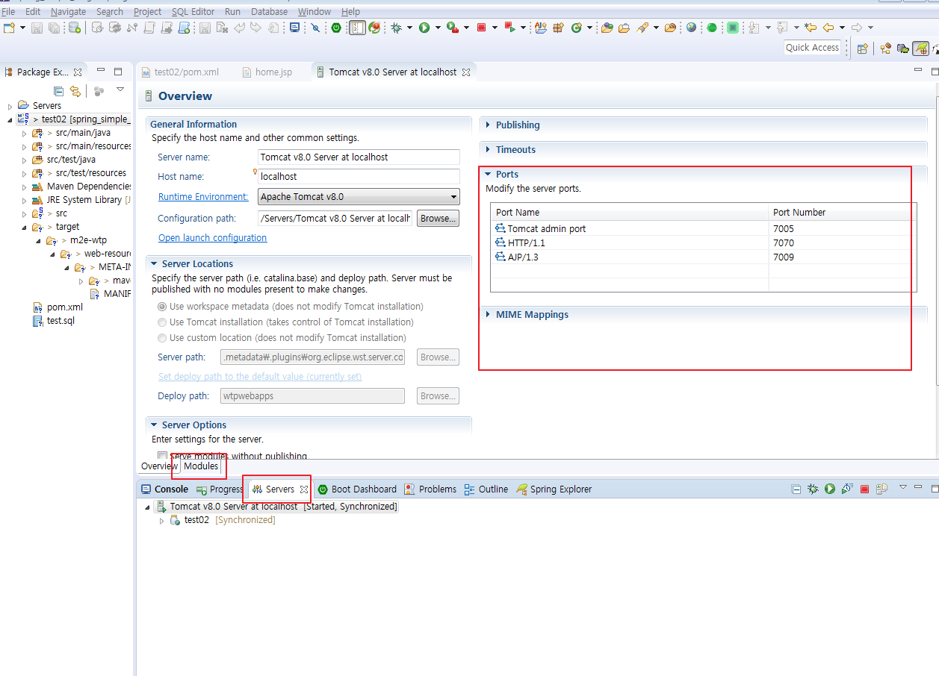Open the Navigate menu
Viewport: 939px width, 676px height.
pos(68,11)
